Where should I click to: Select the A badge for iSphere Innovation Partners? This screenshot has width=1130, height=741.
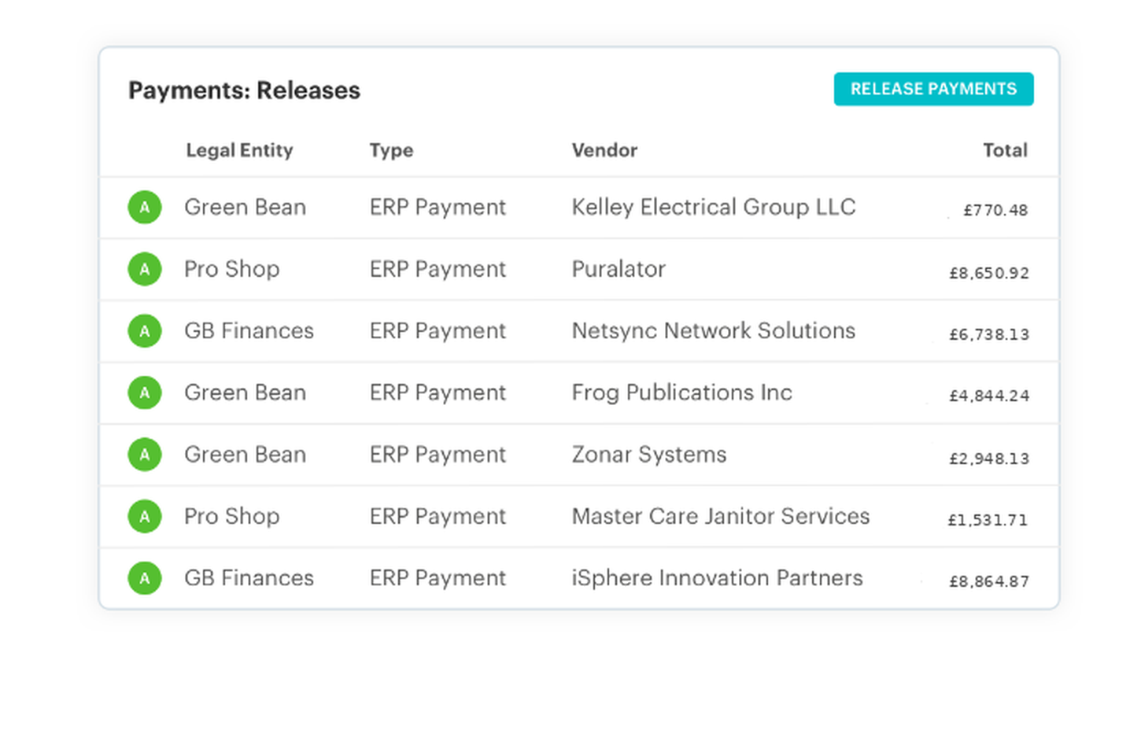tap(145, 578)
